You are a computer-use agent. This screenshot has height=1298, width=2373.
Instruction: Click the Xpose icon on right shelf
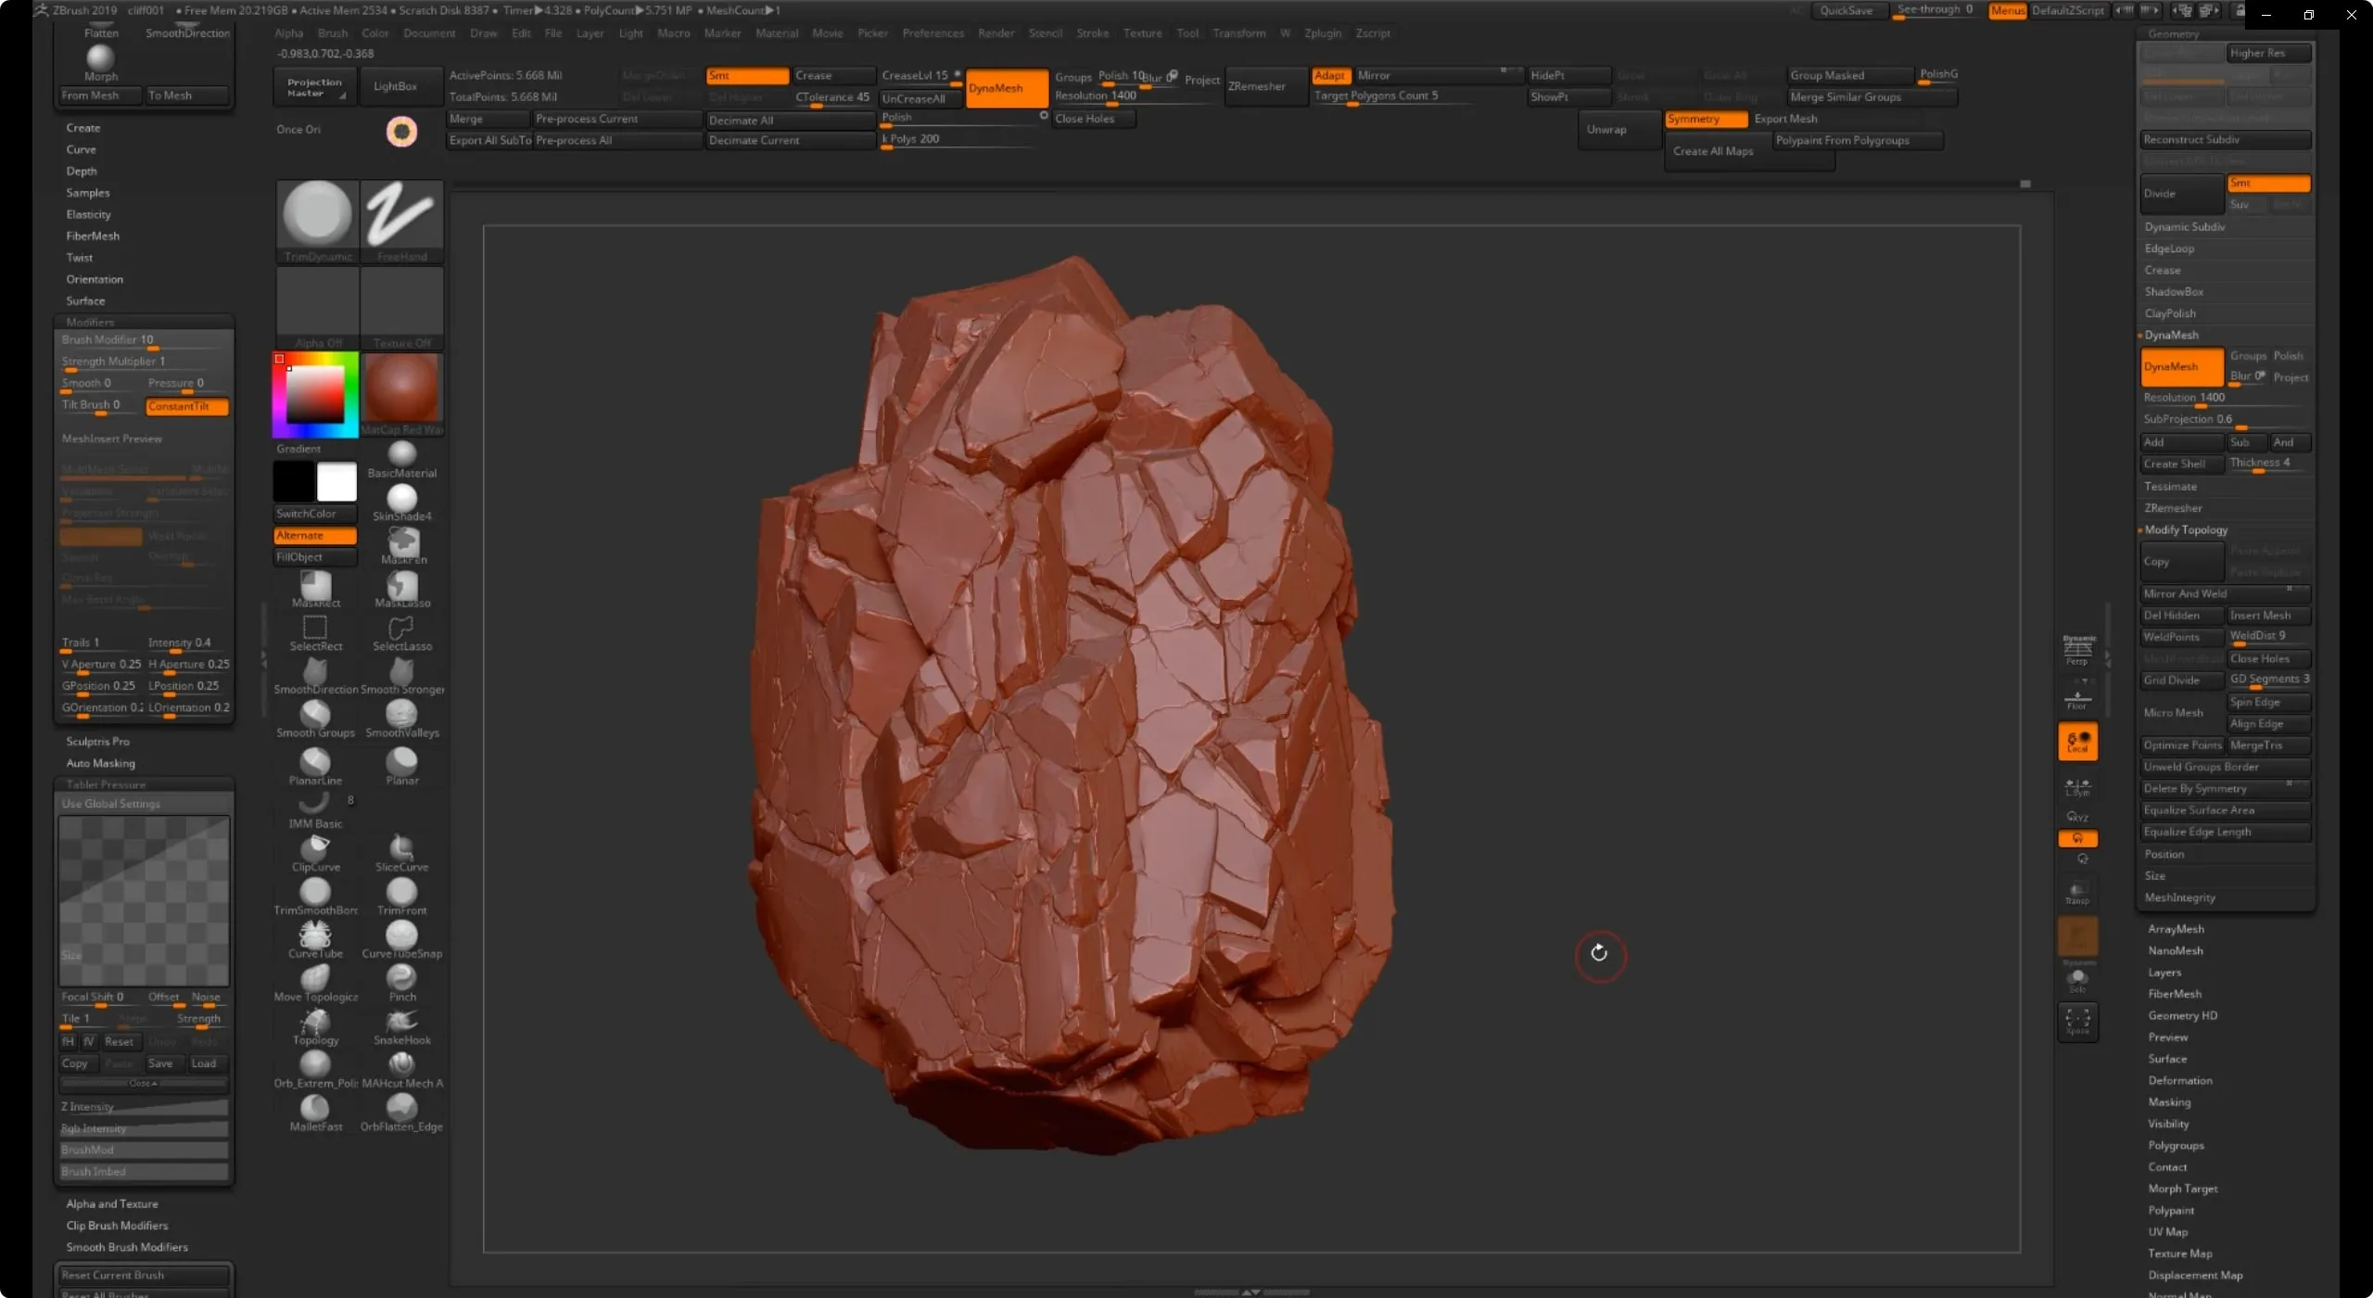click(2077, 1021)
